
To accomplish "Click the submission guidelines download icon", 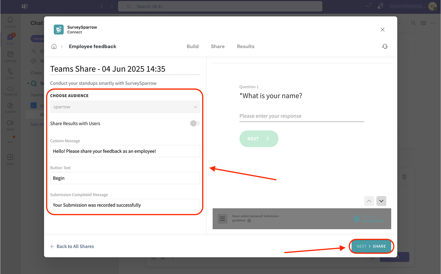I will (x=249, y=221).
